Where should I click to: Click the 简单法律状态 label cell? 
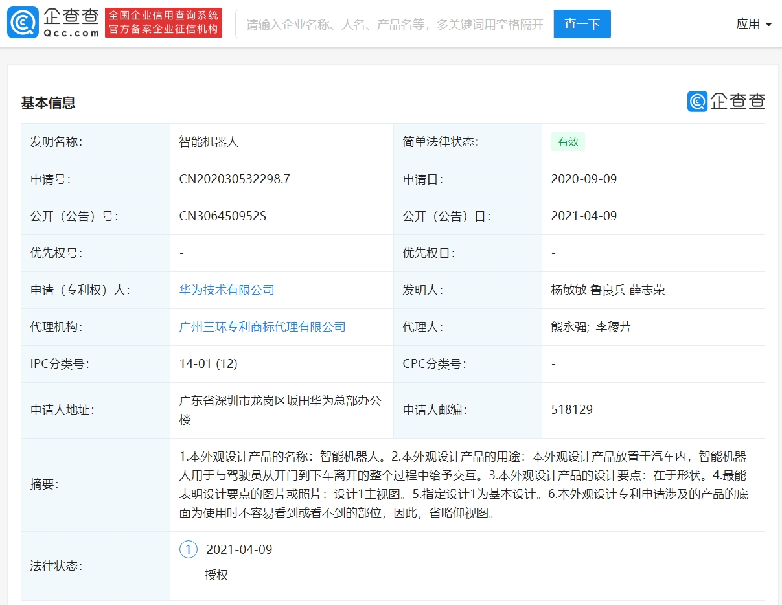[x=468, y=142]
